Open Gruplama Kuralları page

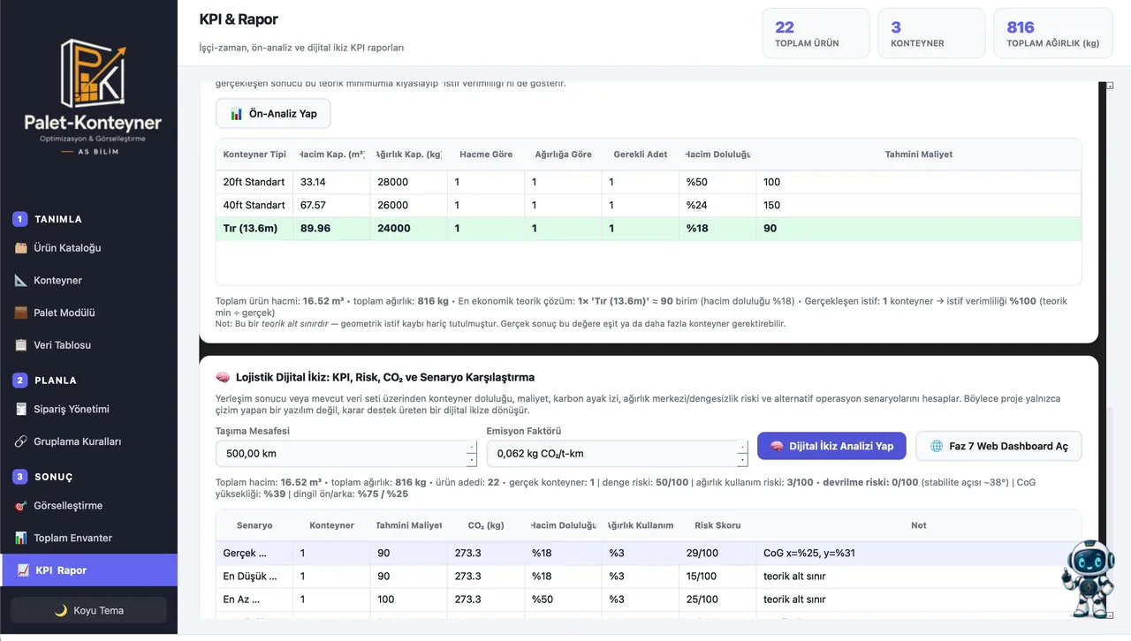pos(88,441)
